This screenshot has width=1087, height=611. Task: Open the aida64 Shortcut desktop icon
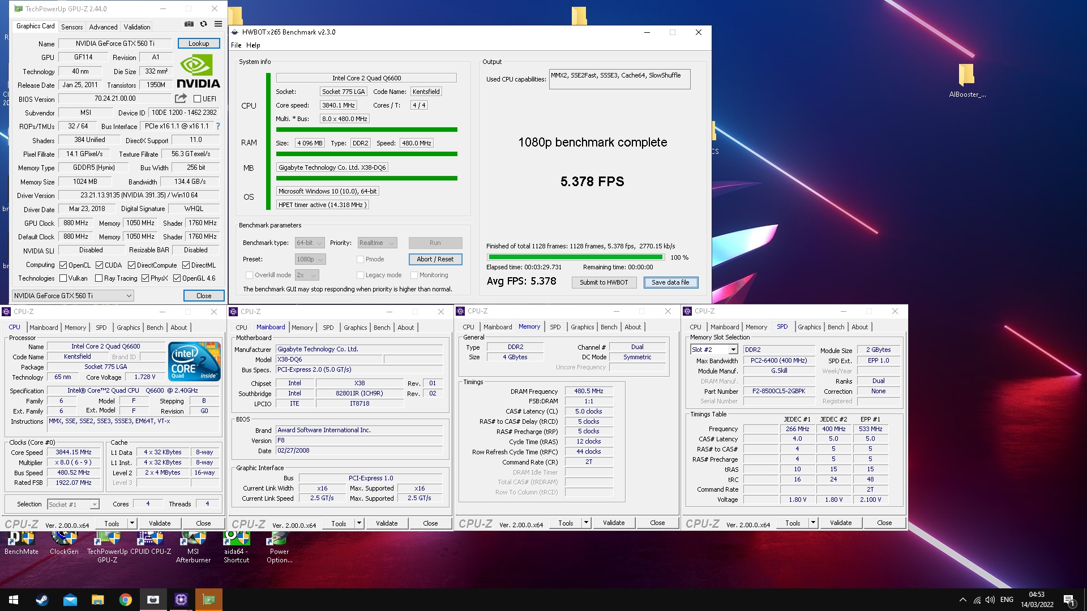[x=237, y=547]
